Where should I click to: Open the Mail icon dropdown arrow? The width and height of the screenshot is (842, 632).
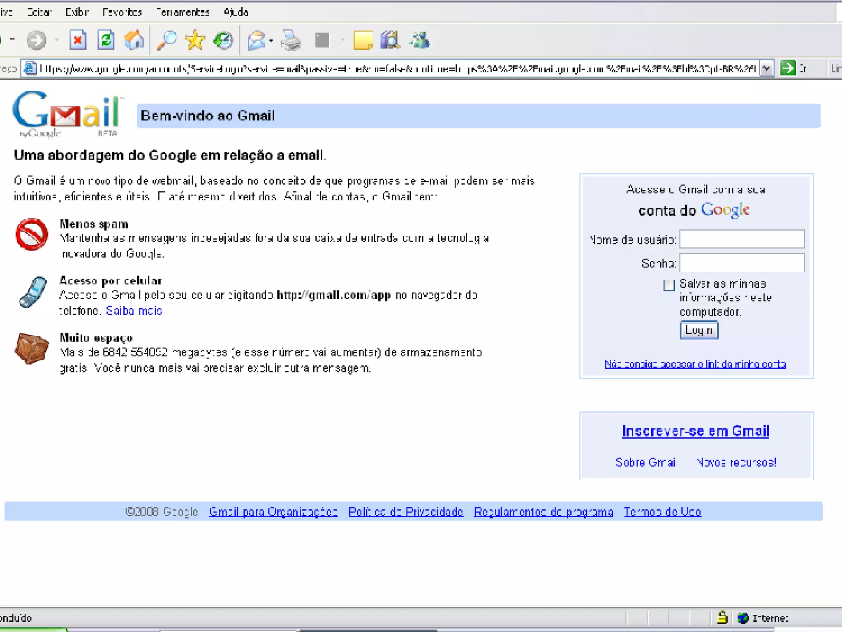271,40
